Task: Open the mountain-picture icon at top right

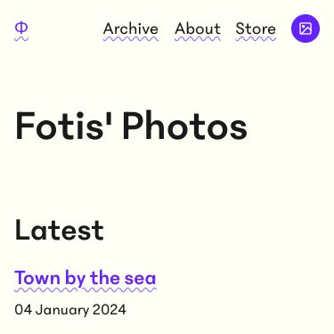Action: (305, 29)
